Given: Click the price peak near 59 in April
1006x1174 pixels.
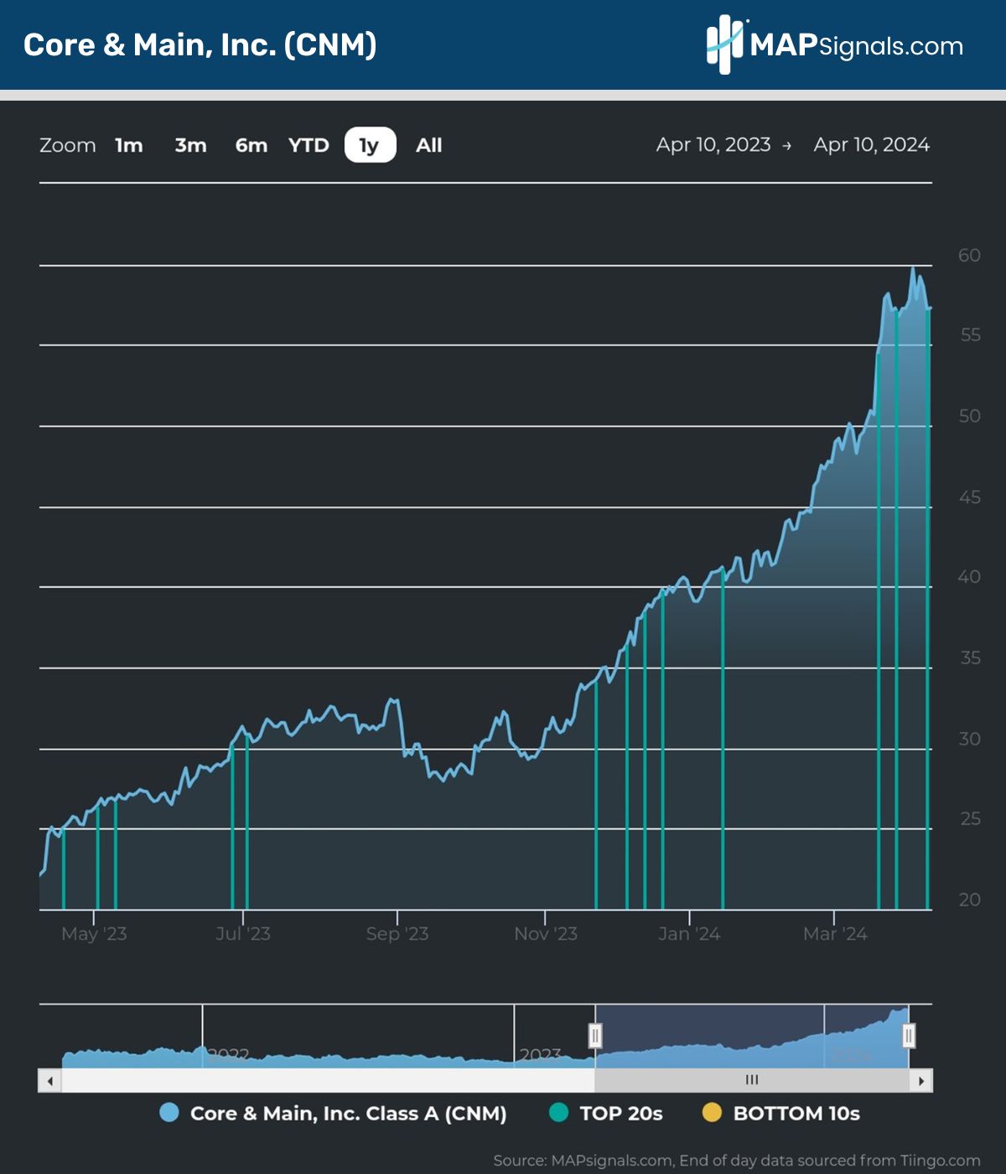Looking at the screenshot, I should tap(913, 268).
